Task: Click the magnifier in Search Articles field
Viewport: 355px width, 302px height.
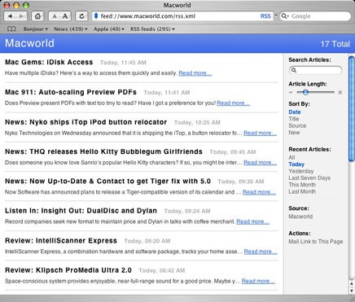Action: pyautogui.click(x=294, y=70)
